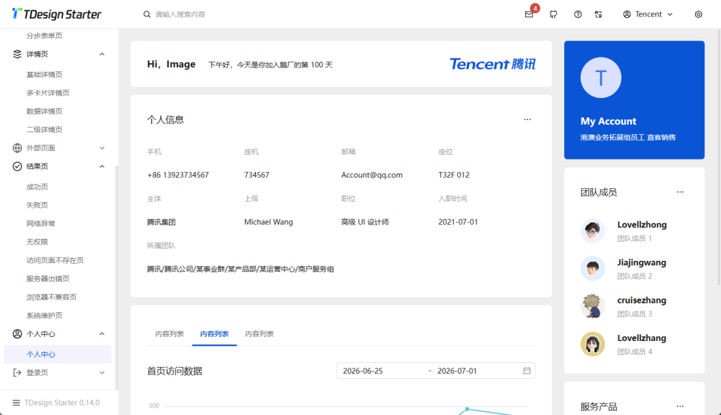721x415 pixels.
Task: Open the settings gear icon
Action: 698,14
